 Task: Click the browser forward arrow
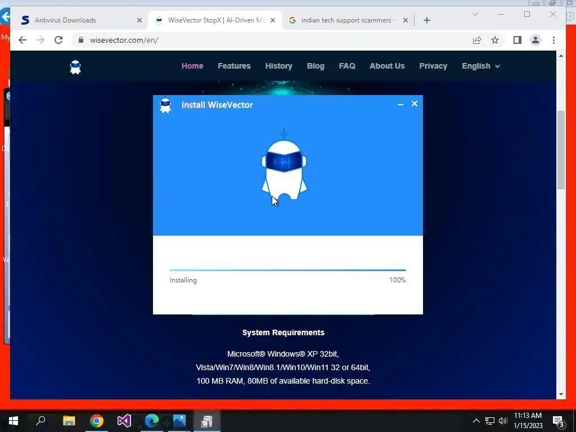40,40
